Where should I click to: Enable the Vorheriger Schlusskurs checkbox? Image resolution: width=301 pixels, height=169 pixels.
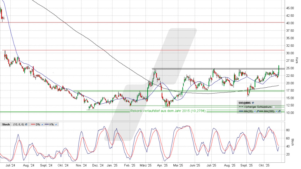(274, 107)
